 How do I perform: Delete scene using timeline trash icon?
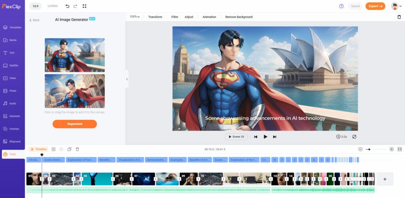(77, 149)
